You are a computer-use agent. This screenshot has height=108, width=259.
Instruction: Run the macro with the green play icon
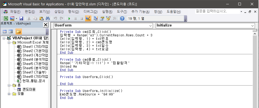point(69,18)
